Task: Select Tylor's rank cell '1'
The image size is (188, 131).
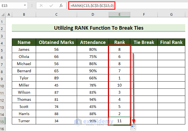Action: (x=119, y=78)
